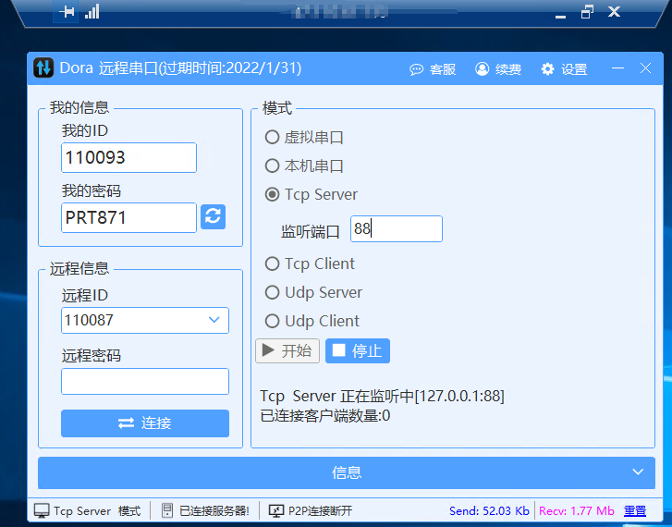Viewport: 672px width, 527px height.
Task: Open 设置 settings gear
Action: point(564,69)
